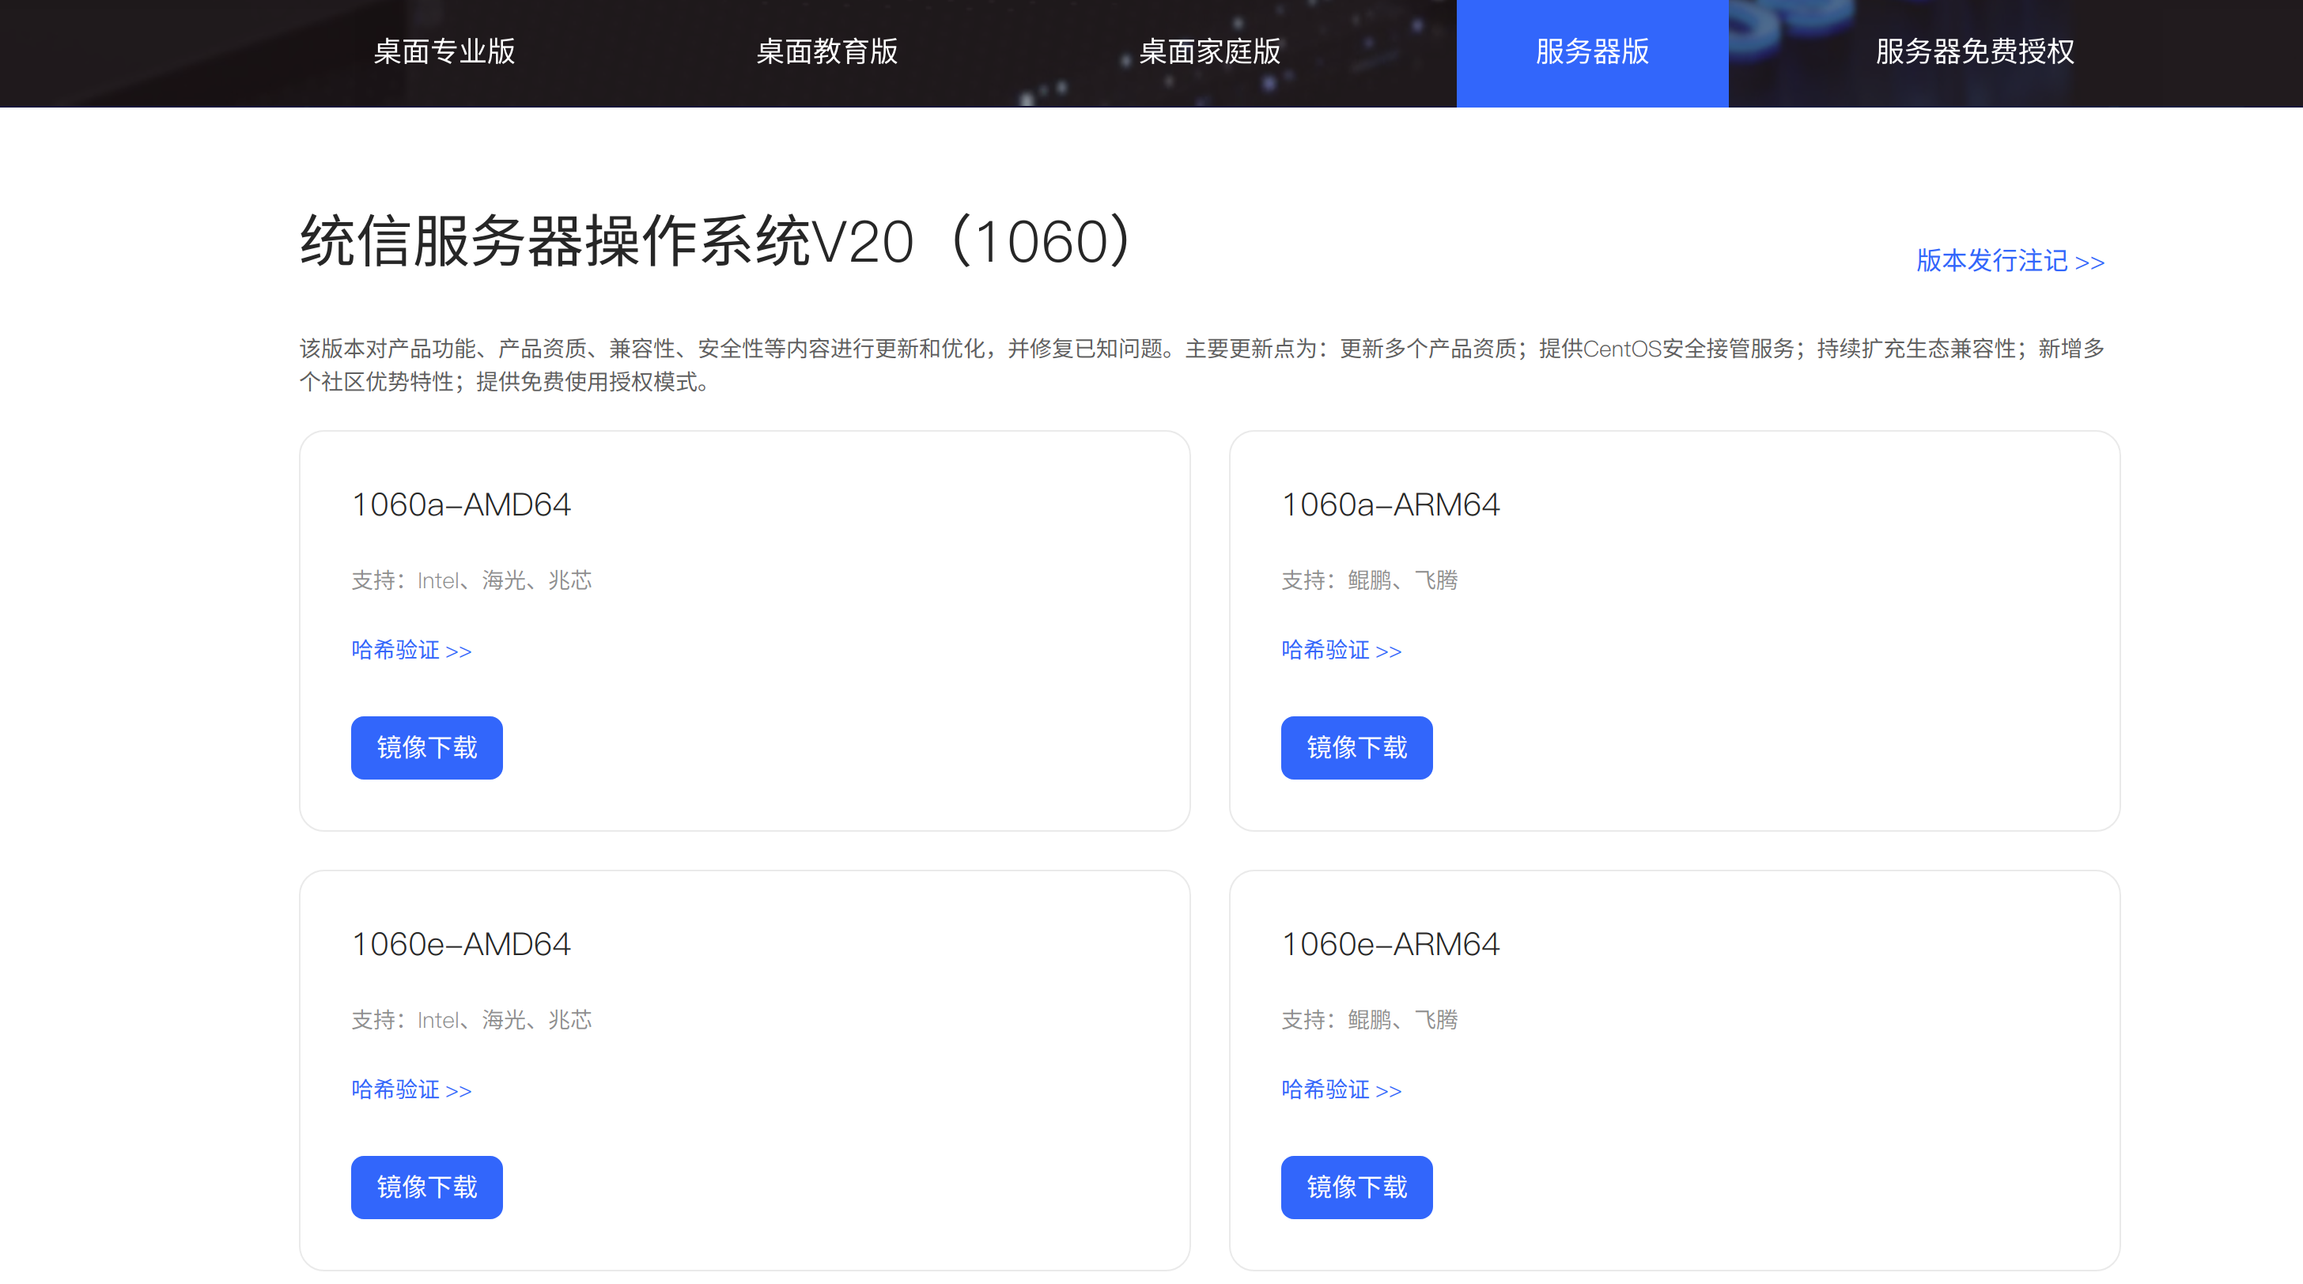
Task: Download the 1060e-AMD64 image via 镜像下载
Action: click(x=426, y=1187)
